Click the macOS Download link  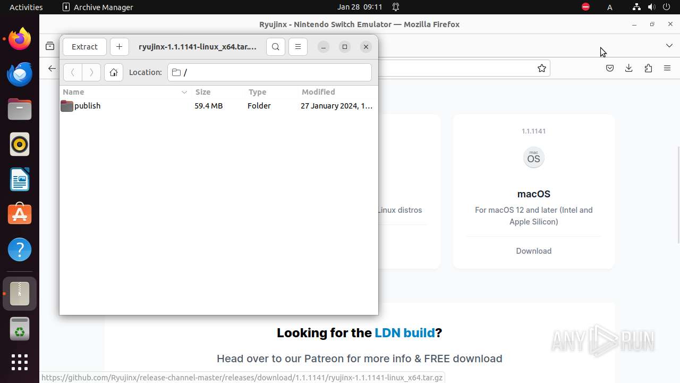(534, 251)
